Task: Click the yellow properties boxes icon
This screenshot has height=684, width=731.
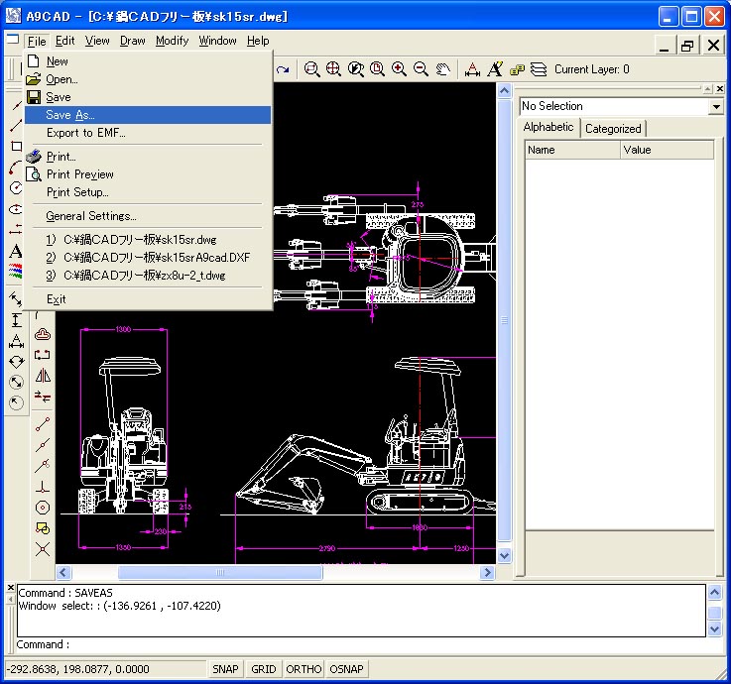Action: coord(517,70)
